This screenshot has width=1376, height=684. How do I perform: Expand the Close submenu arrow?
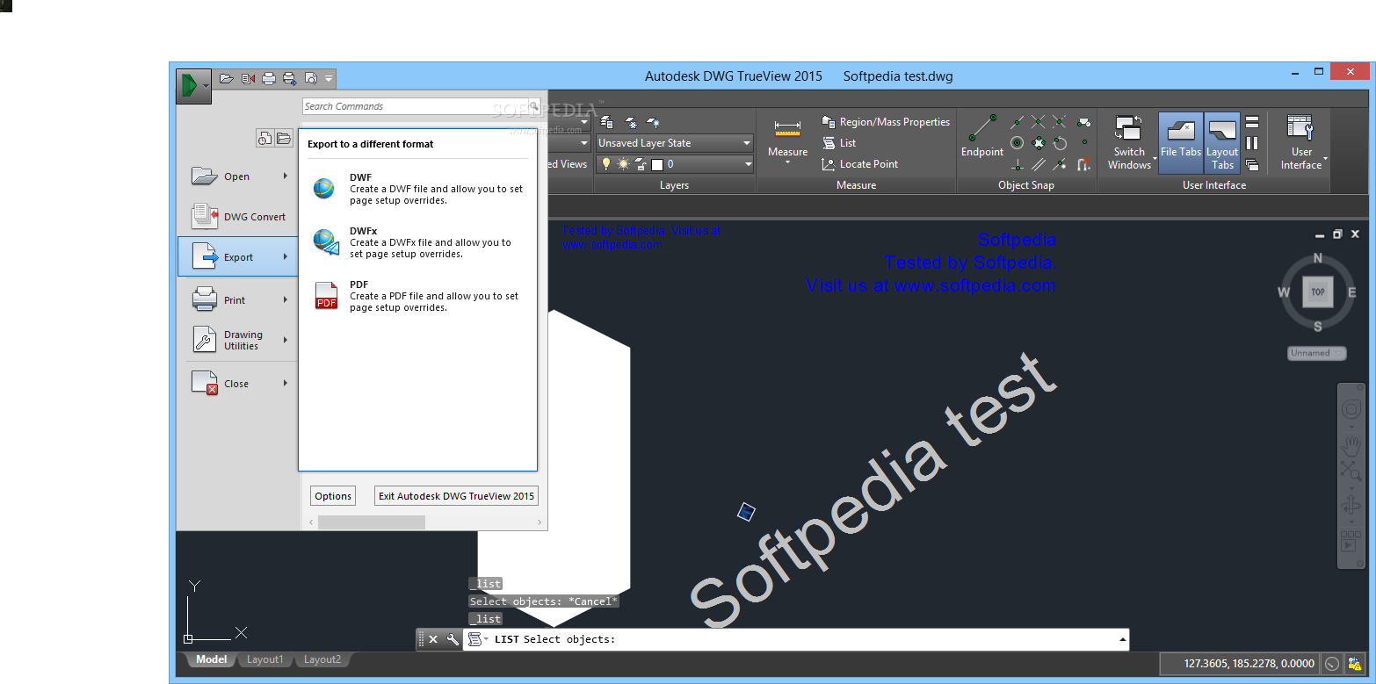pos(286,384)
